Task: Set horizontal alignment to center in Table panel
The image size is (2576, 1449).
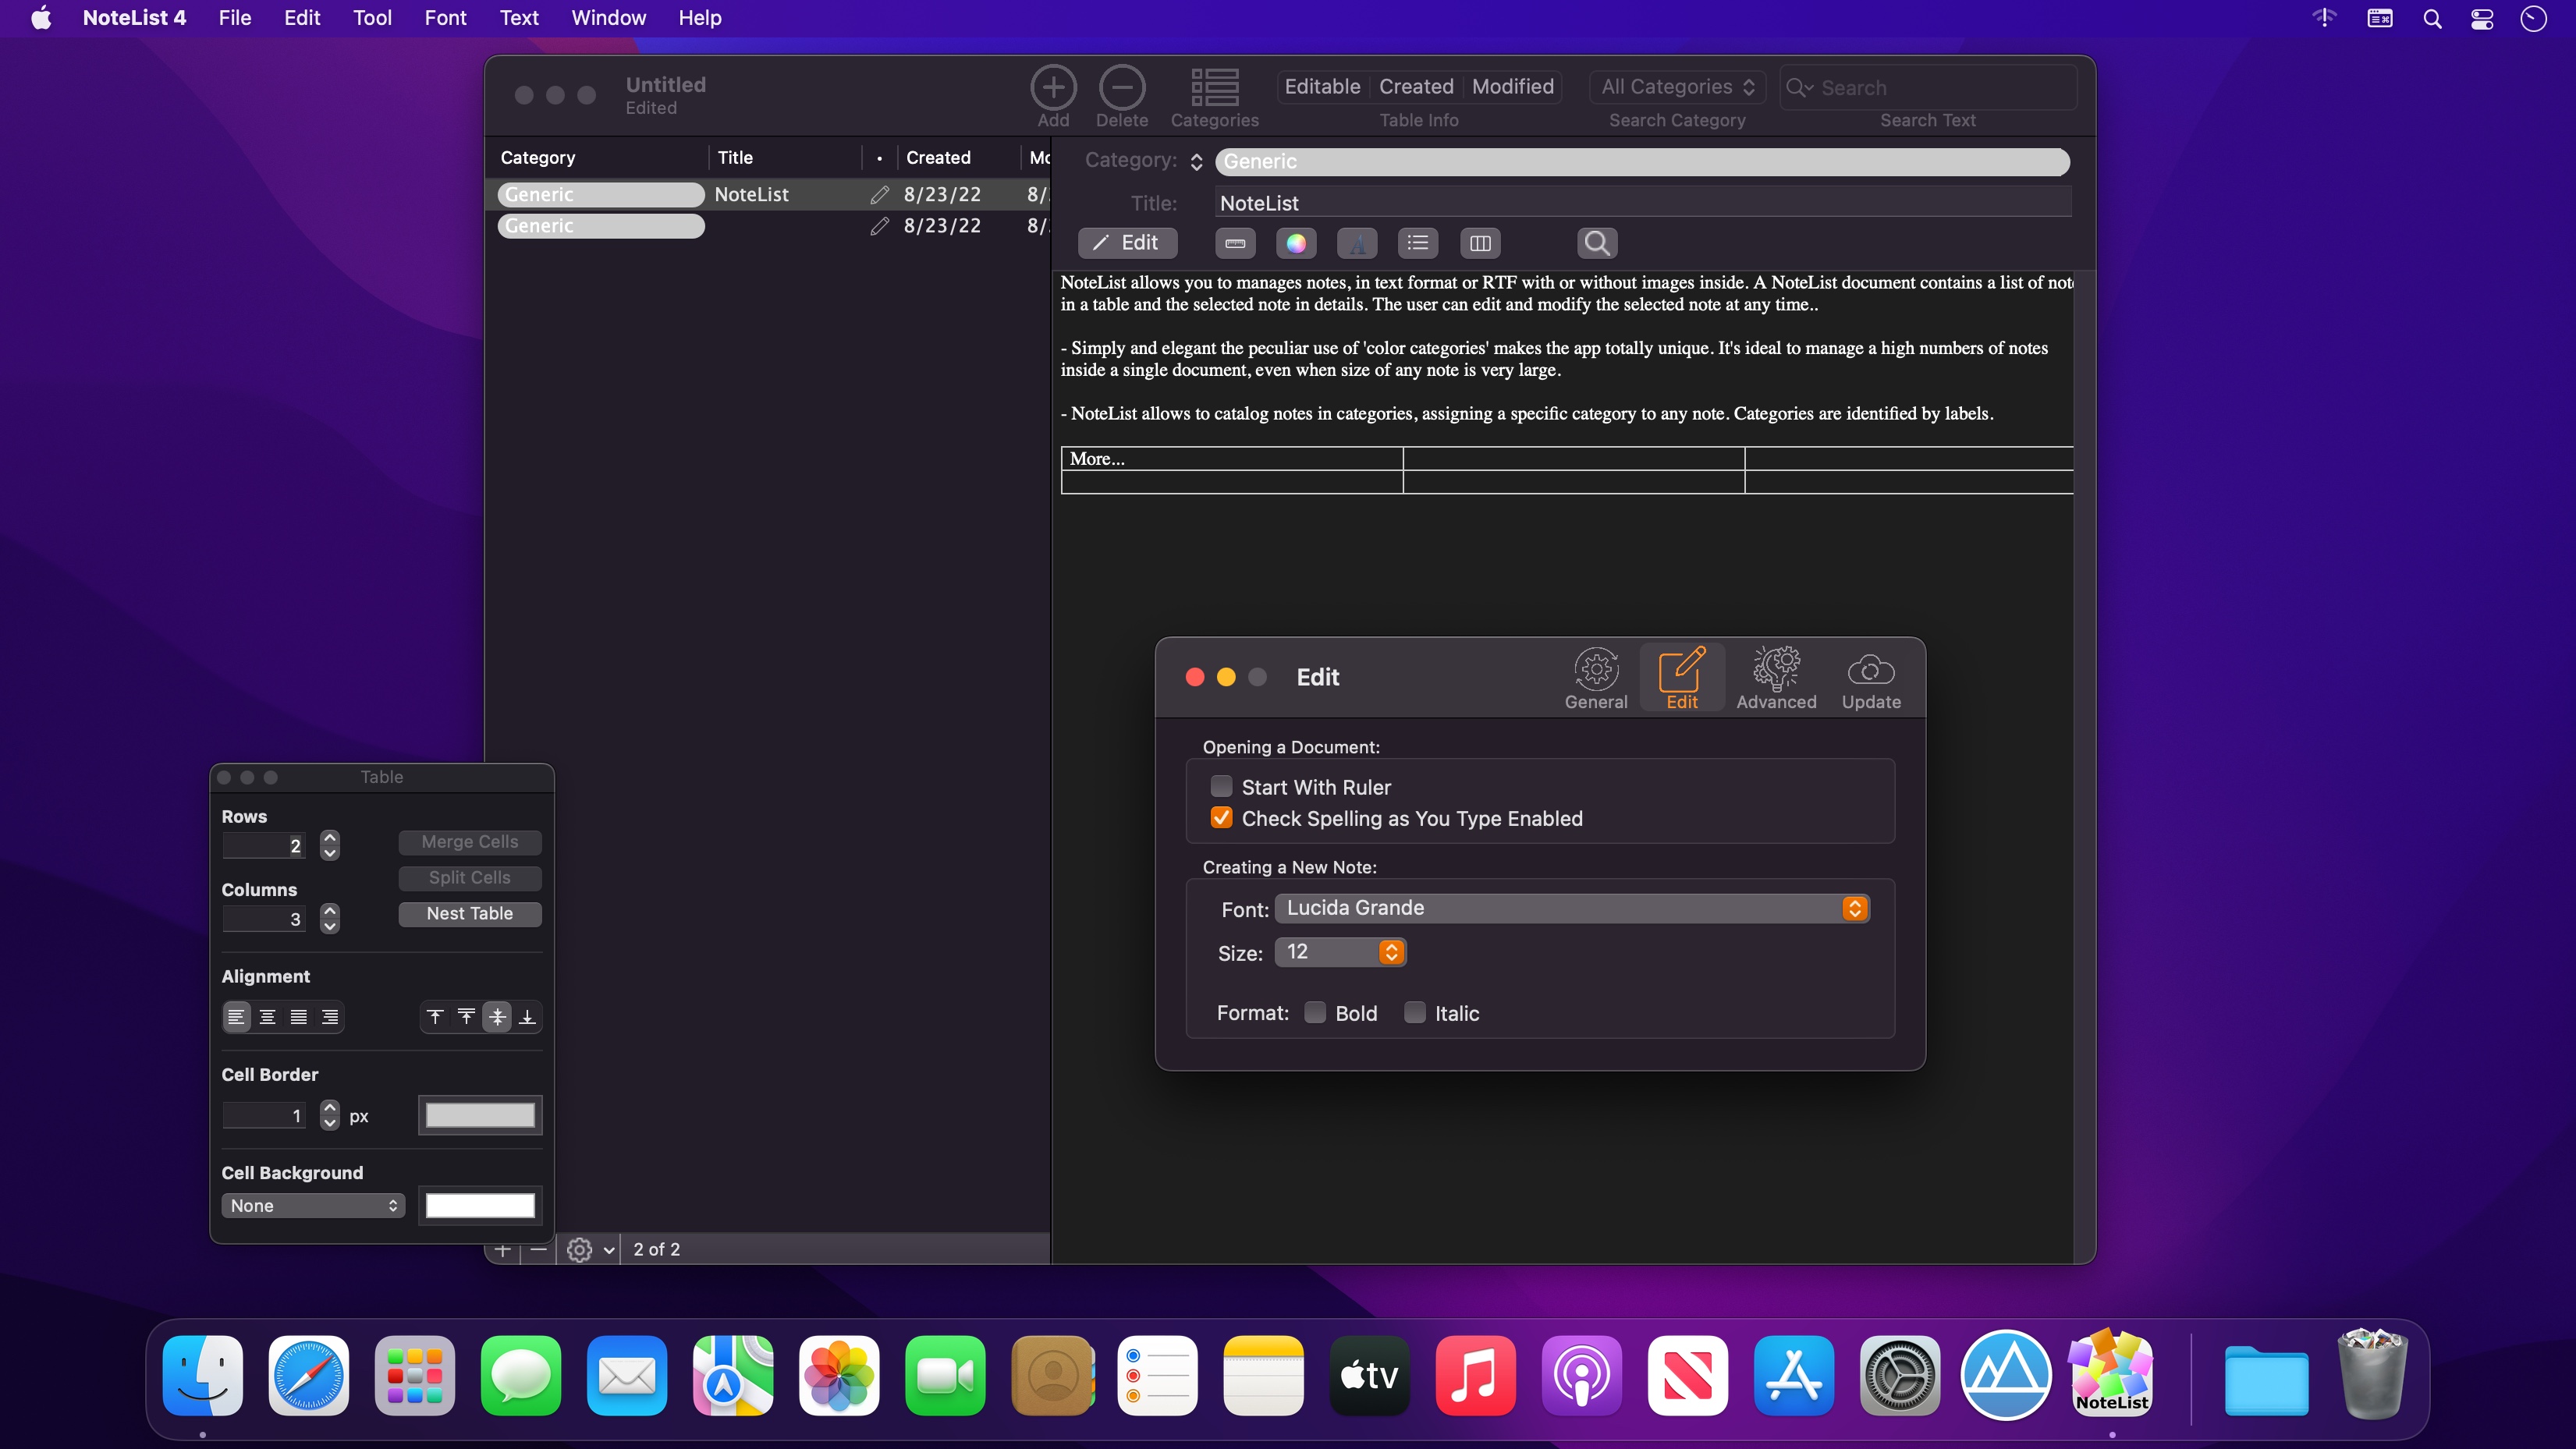Action: (x=267, y=1017)
